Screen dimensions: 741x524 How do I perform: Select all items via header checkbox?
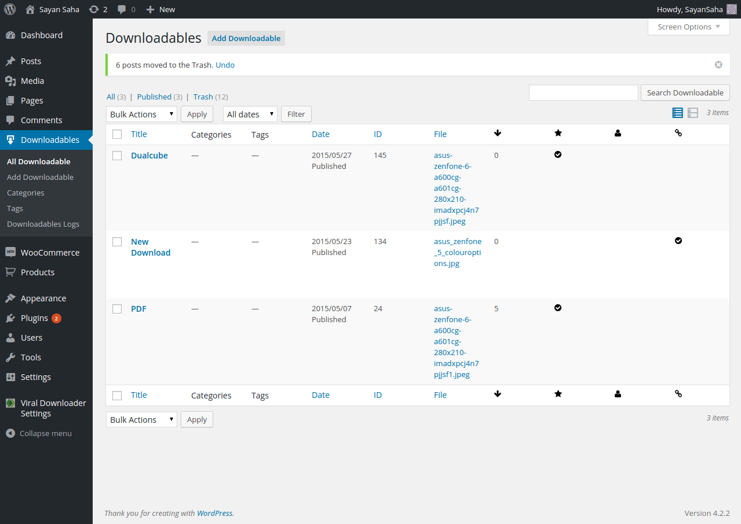pos(117,133)
